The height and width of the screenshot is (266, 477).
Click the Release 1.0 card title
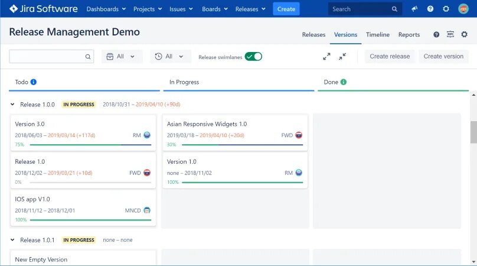coord(30,161)
